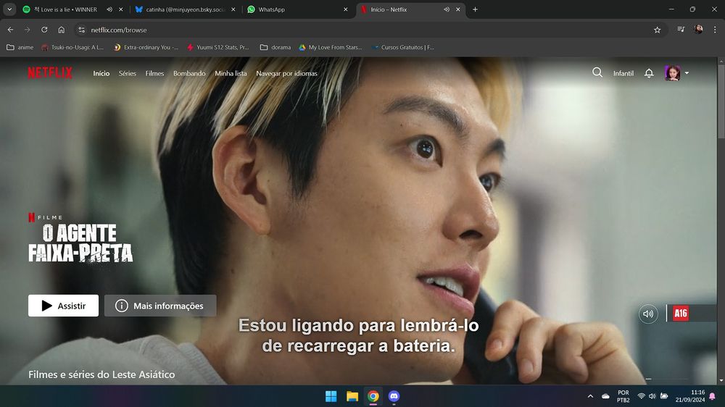Switch to the WhatsApp tab
The height and width of the screenshot is (407, 725).
(296, 9)
